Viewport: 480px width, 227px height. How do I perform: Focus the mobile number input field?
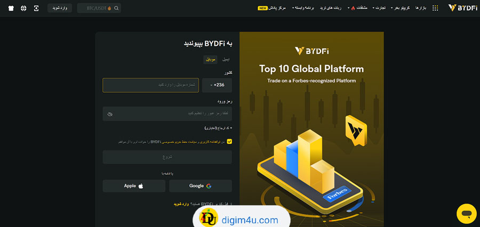(150, 85)
